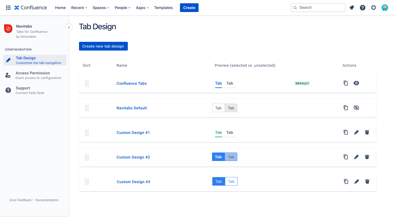
Task: Click the Navitabs app logo icon
Action: tap(8, 29)
